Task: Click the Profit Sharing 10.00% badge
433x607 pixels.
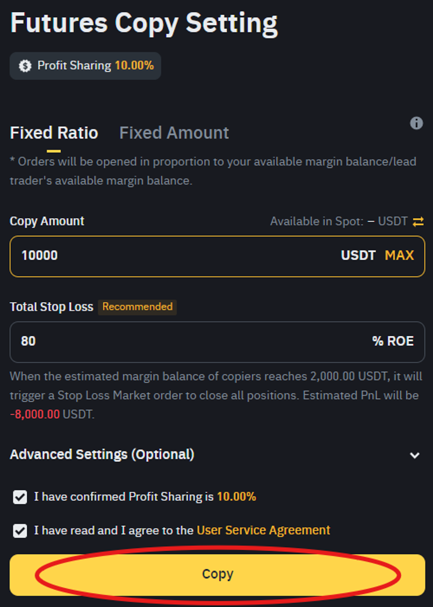Action: [85, 66]
